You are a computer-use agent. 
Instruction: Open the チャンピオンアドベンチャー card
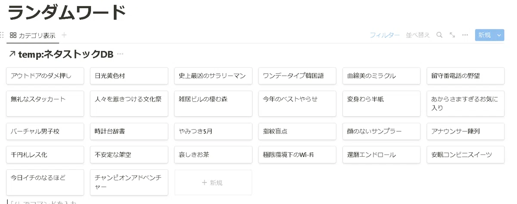pos(129,182)
